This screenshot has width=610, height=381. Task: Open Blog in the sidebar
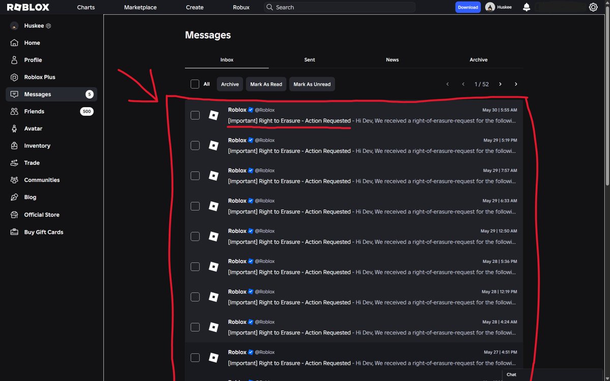pos(30,197)
